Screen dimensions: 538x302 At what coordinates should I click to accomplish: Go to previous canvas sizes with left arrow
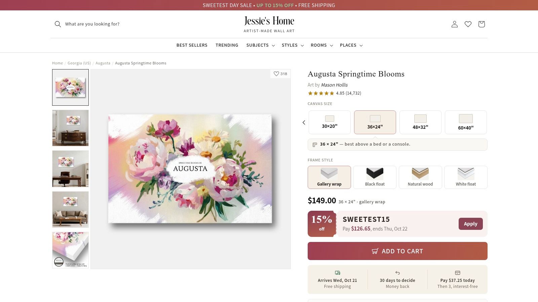point(304,122)
